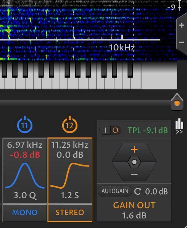Viewport: 187px width, 228px height.
Task: Edit band 11 Q value 3.0
Action: [x=25, y=196]
